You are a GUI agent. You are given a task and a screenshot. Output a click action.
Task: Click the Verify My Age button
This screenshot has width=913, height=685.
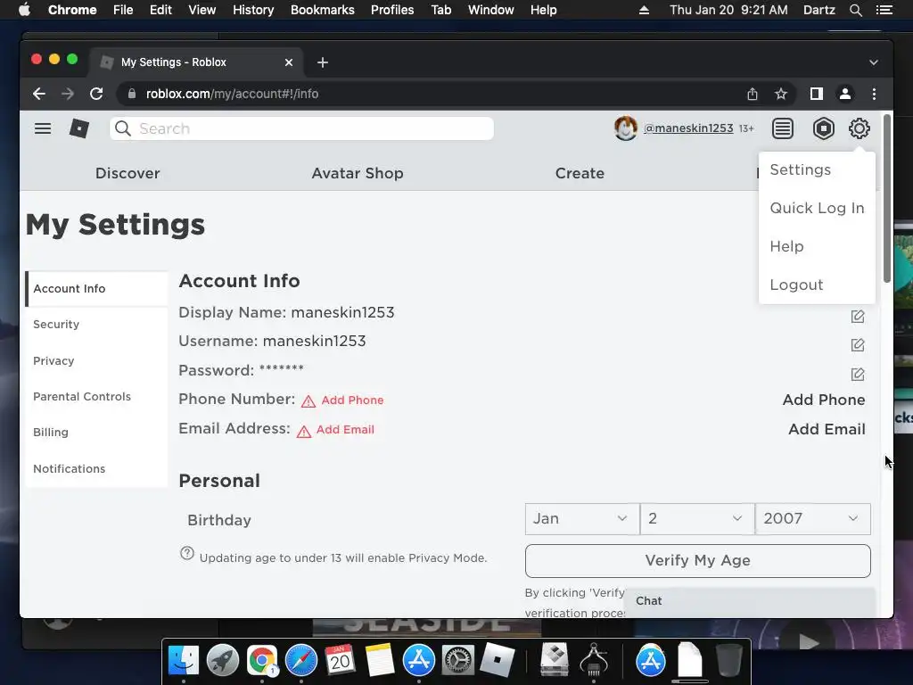(x=697, y=561)
